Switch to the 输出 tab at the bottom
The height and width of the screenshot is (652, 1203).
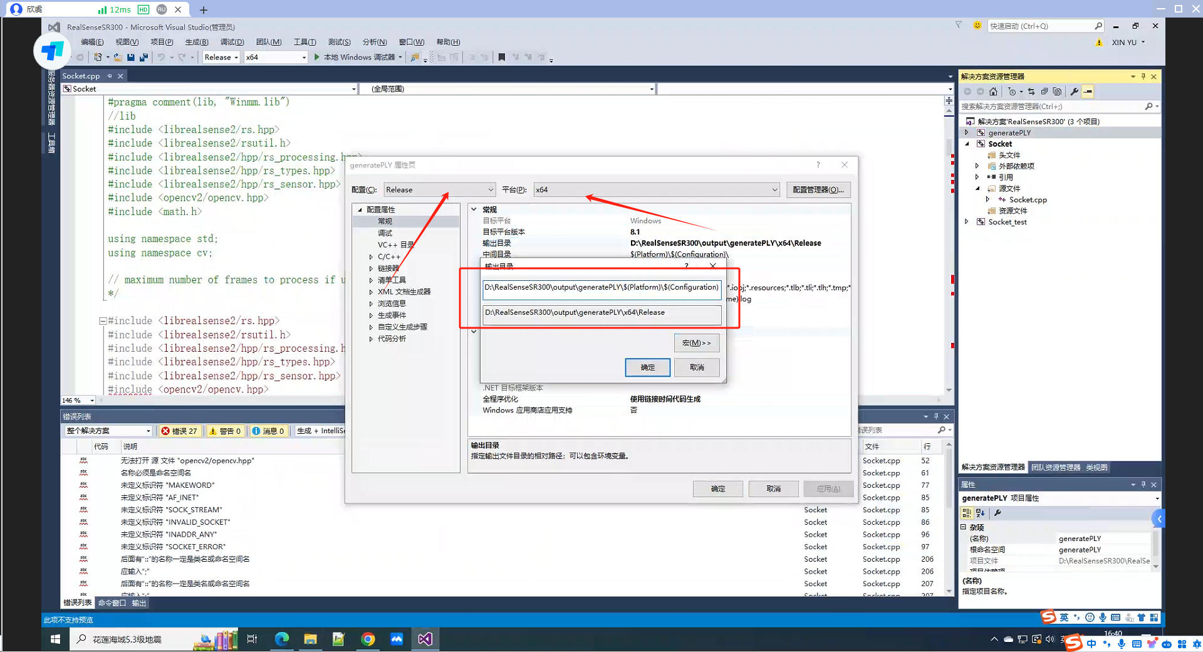tap(138, 603)
